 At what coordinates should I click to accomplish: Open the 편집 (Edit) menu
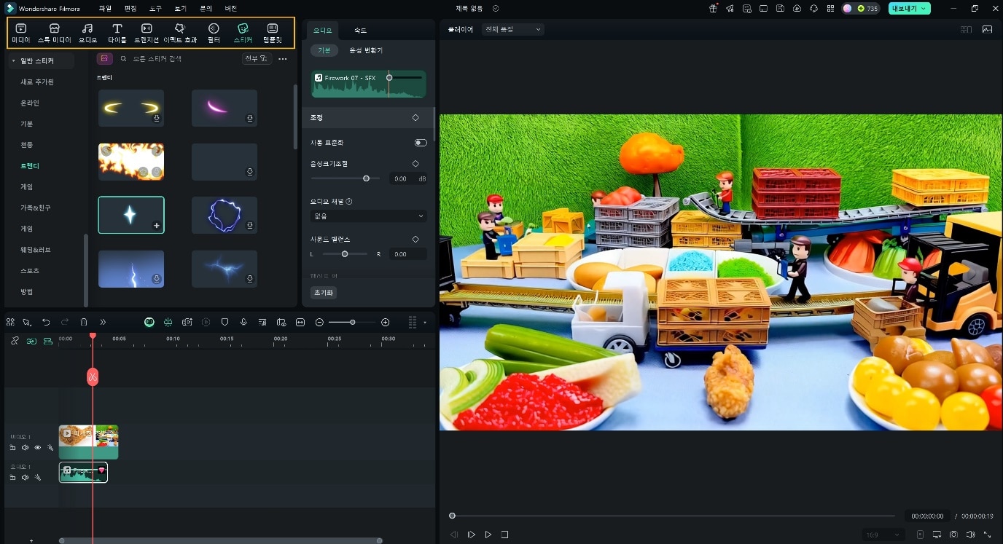[x=130, y=9]
